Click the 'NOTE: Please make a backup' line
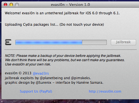Viewport: 139px width, 103px height. (x=63, y=56)
